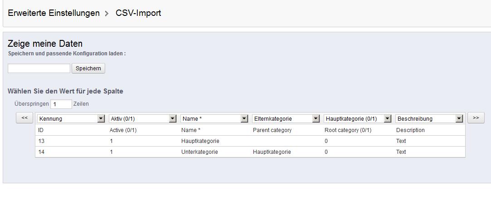Viewport: 491px width, 206px height.
Task: Open the Elternkategorie column dropdown
Action: [x=286, y=119]
